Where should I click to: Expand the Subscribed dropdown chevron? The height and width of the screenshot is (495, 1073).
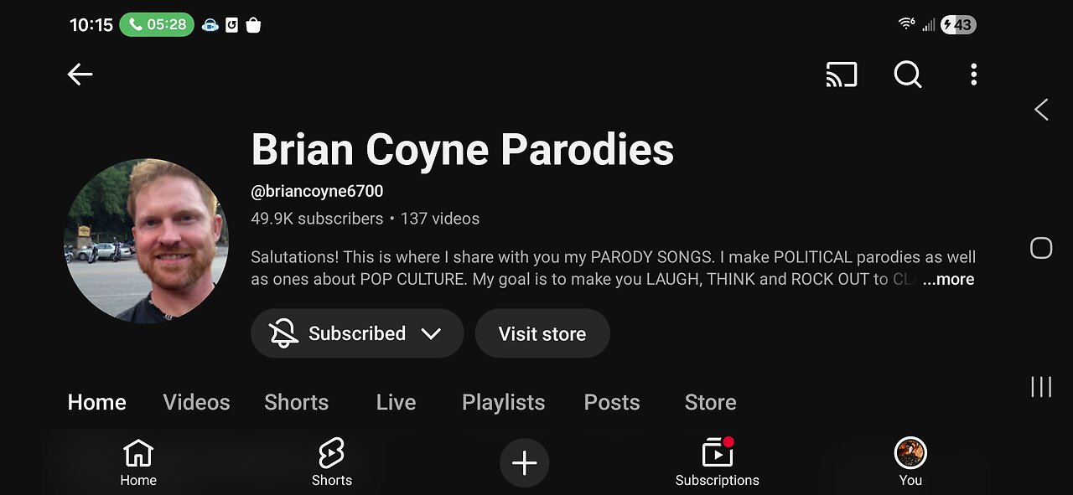click(431, 333)
